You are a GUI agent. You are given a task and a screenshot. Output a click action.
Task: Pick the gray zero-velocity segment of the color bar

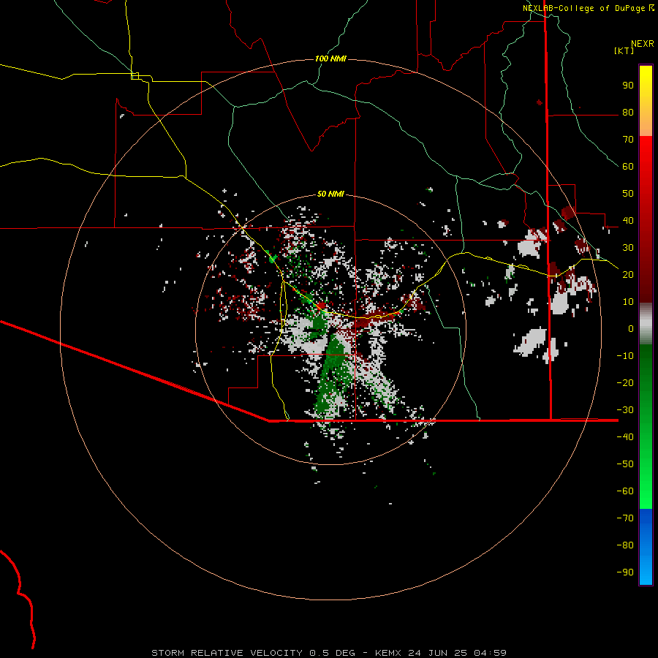click(x=646, y=324)
